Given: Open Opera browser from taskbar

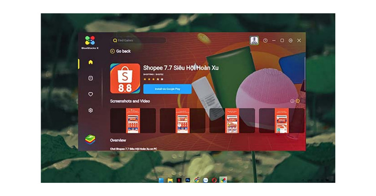Looking at the screenshot, I should point(214,180).
